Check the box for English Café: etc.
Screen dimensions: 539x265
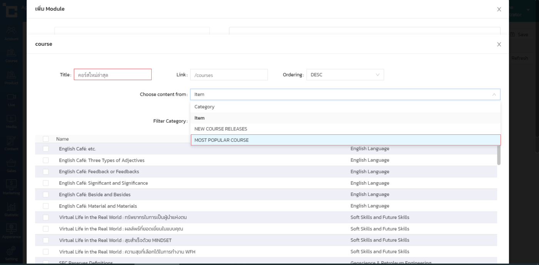46,149
